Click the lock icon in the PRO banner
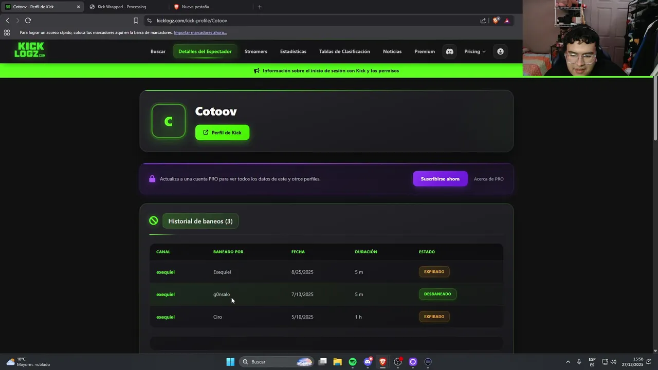 (x=152, y=179)
